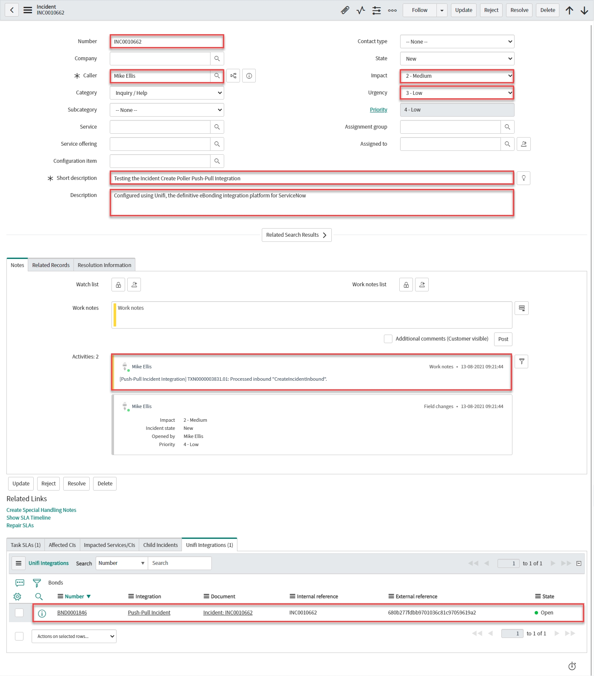Click the personalize form sliders icon
Image resolution: width=594 pixels, height=676 pixels.
click(x=376, y=10)
